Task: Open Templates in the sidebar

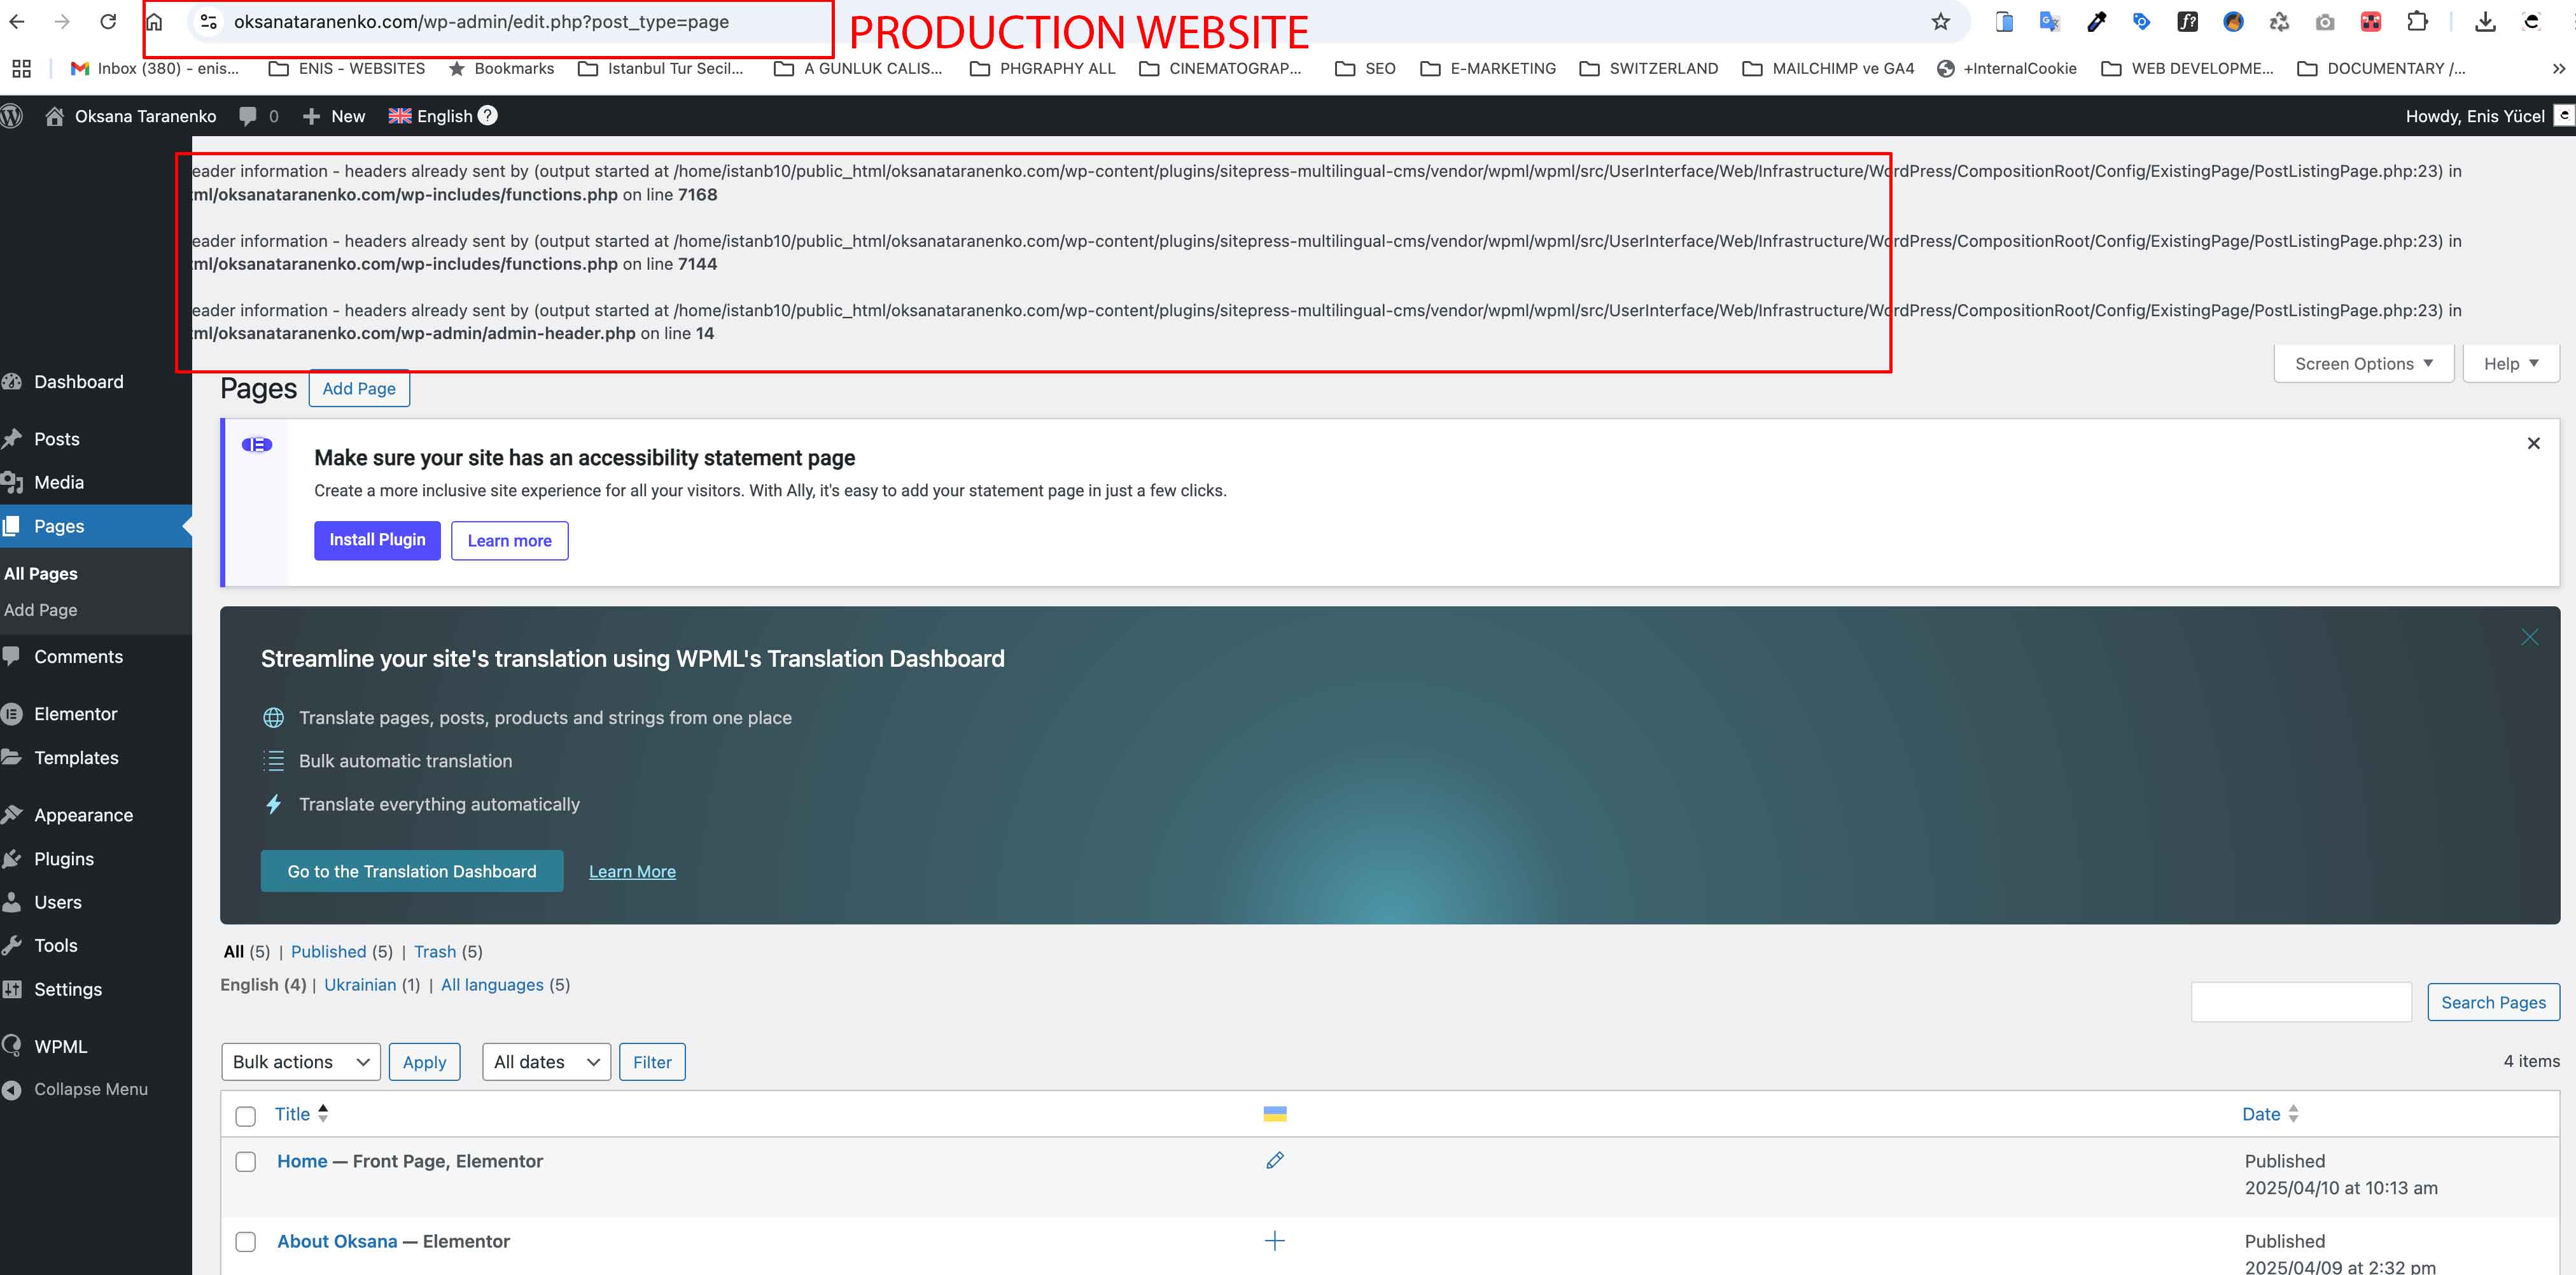Action: point(76,758)
